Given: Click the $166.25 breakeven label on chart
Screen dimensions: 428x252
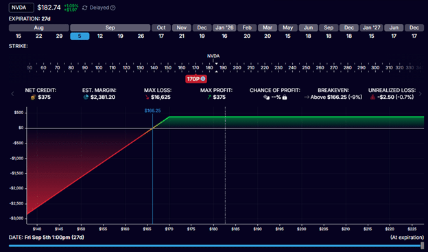Looking at the screenshot, I should [152, 111].
